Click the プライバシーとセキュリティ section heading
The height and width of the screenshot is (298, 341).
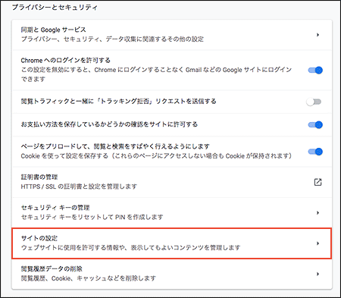[x=55, y=8]
